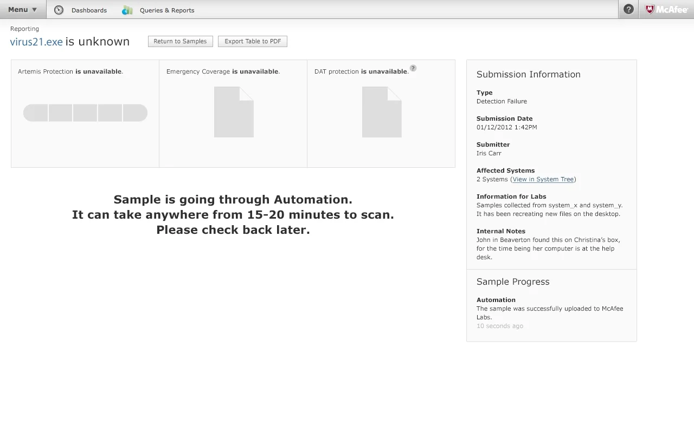
Task: Click the Automation status timestamp text
Action: tap(499, 326)
